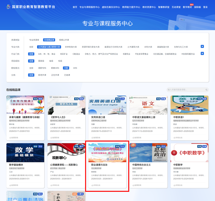The width and height of the screenshot is (215, 201).
Task: Open the 哲学与人生 course thumbnail
Action: [x=66, y=105]
